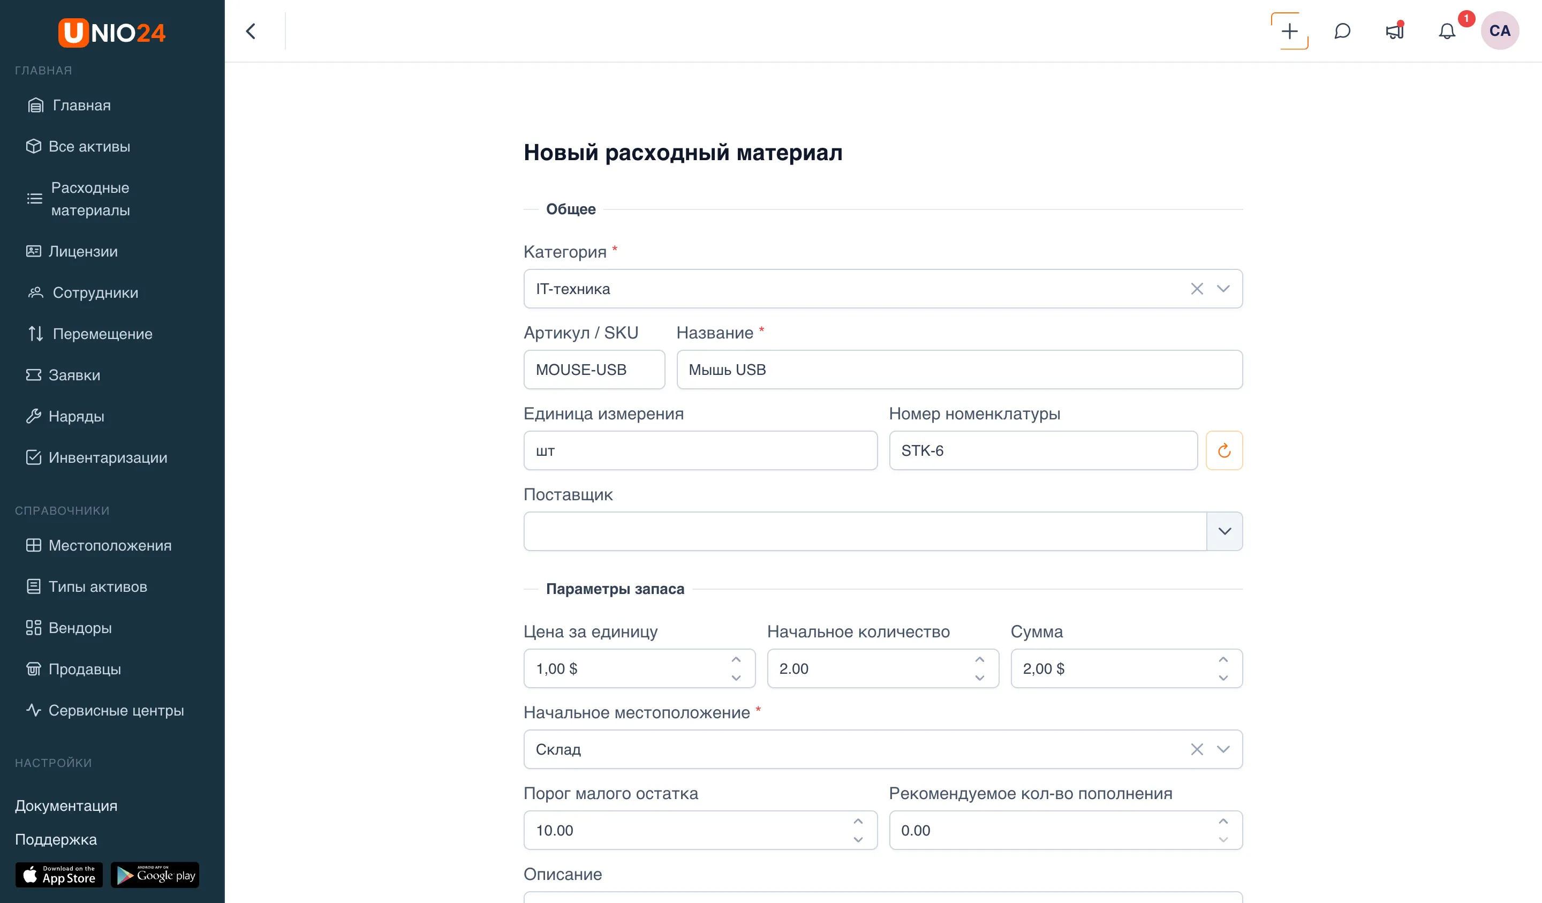Click the Название field with Мышь USB
Screen dimensions: 1542x903
click(x=959, y=370)
